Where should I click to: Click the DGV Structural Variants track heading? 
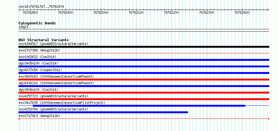(44, 40)
